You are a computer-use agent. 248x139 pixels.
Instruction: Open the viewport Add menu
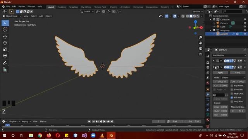(41, 16)
